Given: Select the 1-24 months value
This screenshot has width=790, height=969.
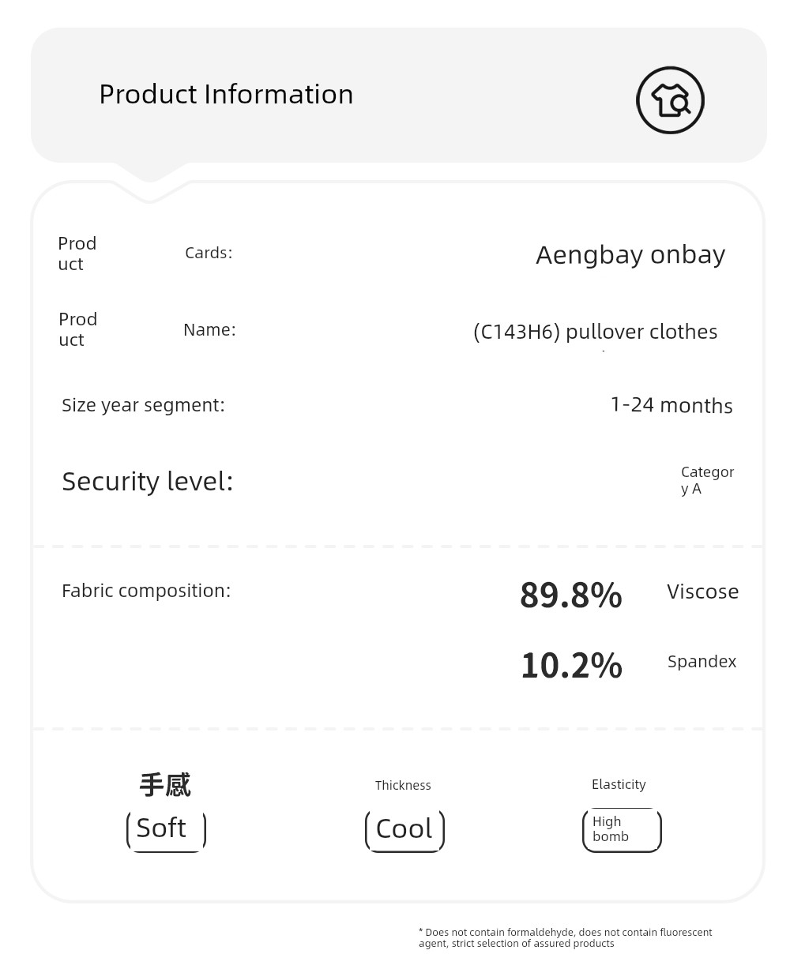Looking at the screenshot, I should 671,405.
